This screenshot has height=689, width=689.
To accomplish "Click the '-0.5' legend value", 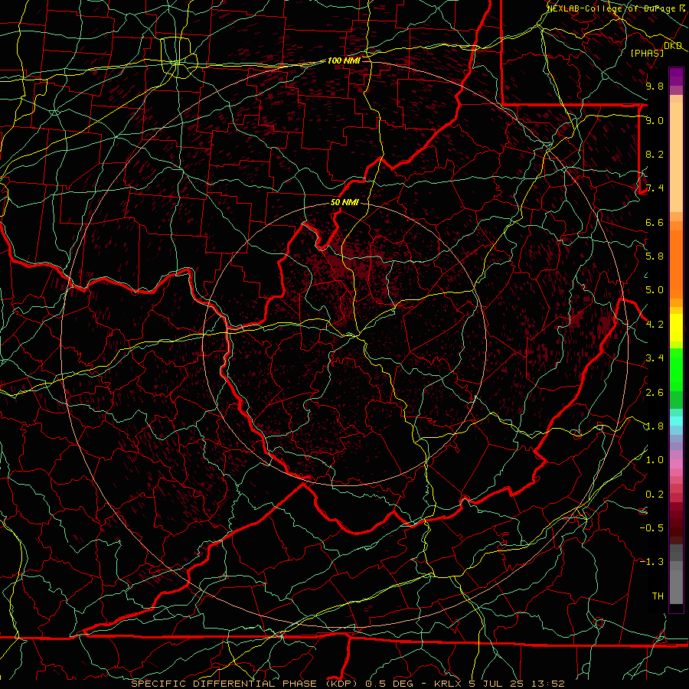I will click(651, 528).
